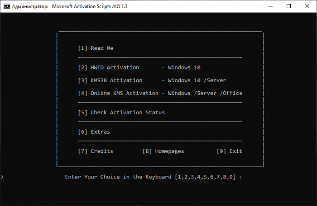The image size is (317, 206).
Task: Select the [1] Read Me option
Action: 96,48
